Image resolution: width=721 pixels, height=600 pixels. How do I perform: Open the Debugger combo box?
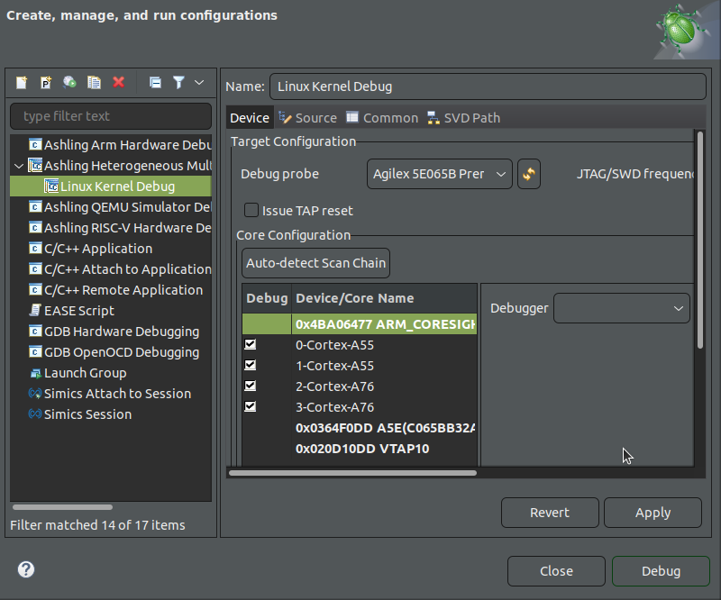click(x=621, y=308)
